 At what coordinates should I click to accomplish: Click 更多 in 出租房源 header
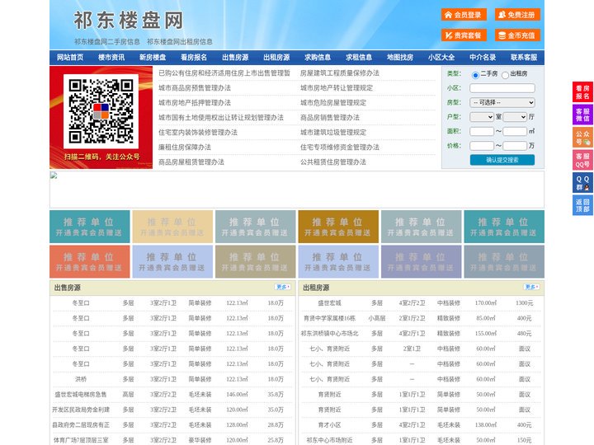[x=531, y=288]
